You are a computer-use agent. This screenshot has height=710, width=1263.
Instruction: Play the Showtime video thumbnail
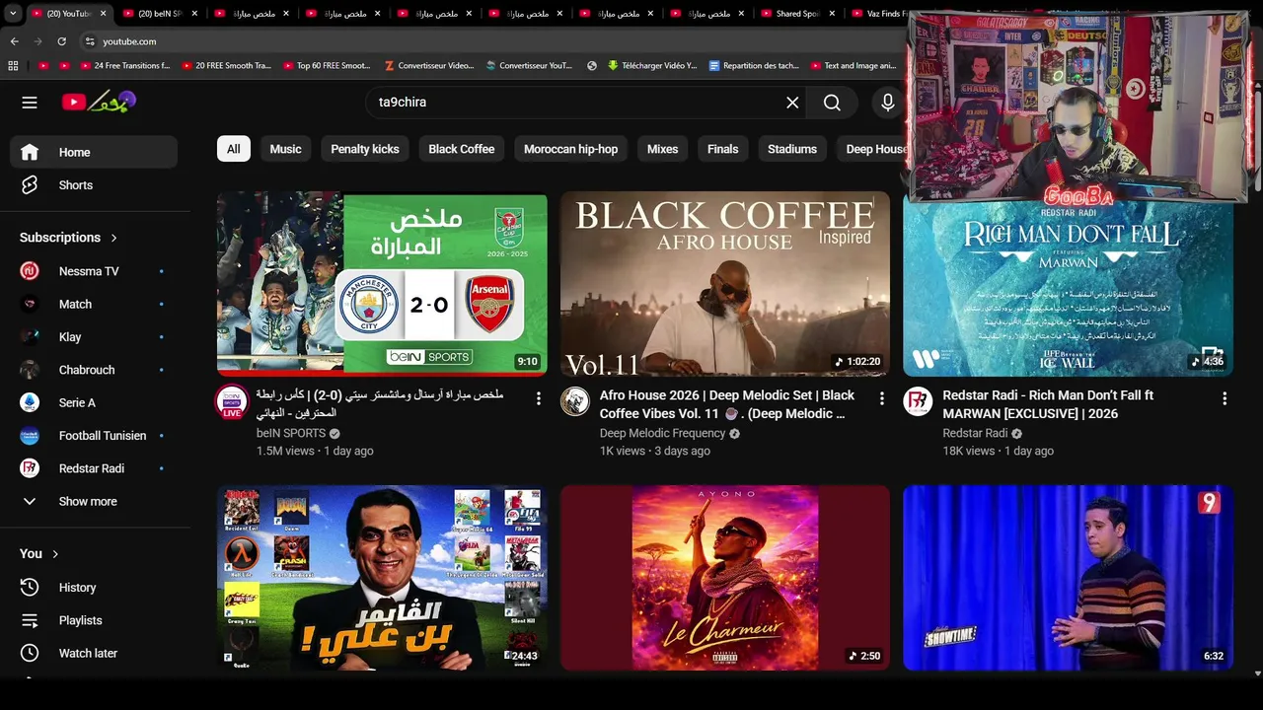click(x=1068, y=578)
